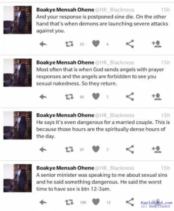The image size is (174, 211).
Task: Retweet the 'married couple' tweet
Action: coord(69,149)
